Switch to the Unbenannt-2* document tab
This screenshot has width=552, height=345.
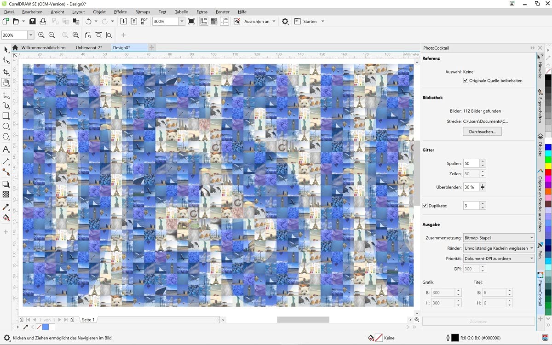tap(89, 47)
